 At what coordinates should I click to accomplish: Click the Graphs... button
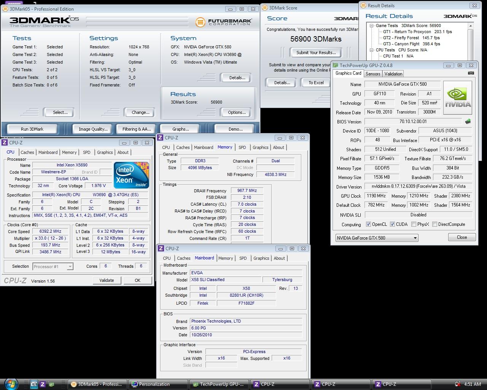[x=181, y=129]
